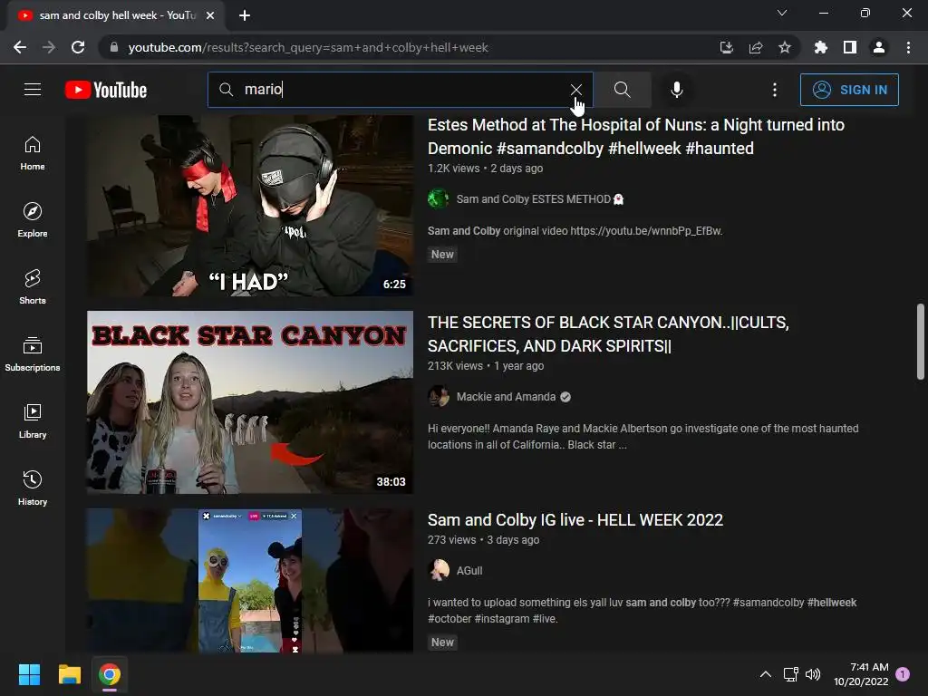This screenshot has width=928, height=696.
Task: Click inside the YouTube search field
Action: tap(400, 90)
